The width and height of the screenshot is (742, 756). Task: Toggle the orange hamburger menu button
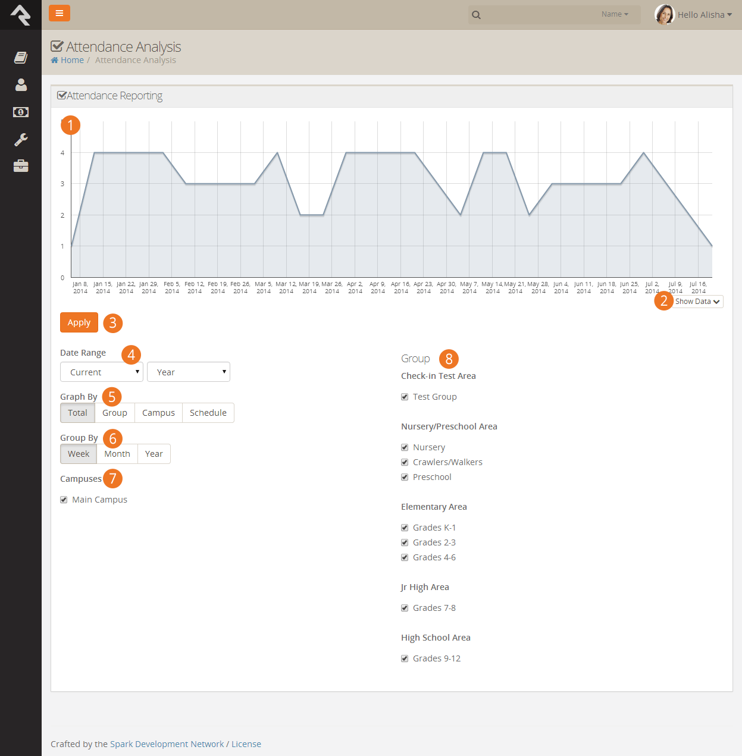point(60,13)
